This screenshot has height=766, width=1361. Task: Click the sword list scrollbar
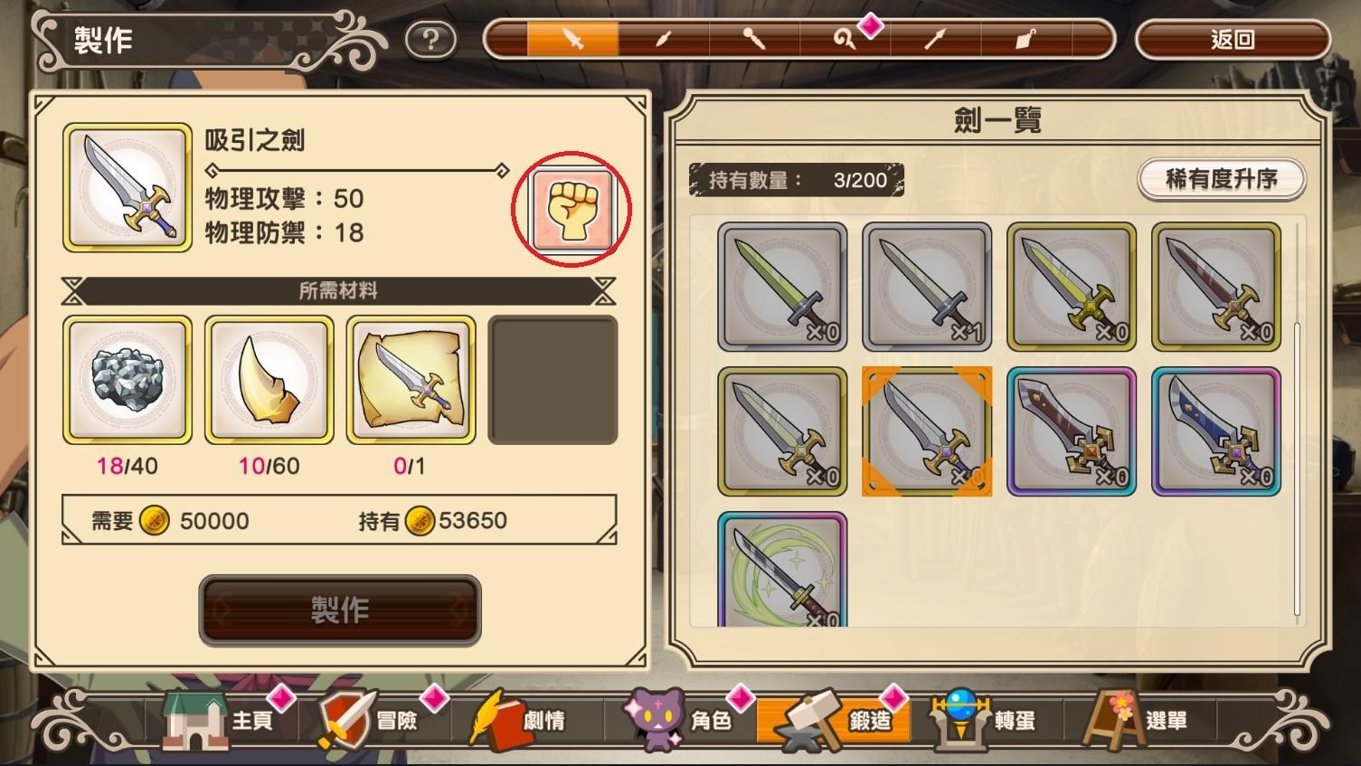point(1298,470)
